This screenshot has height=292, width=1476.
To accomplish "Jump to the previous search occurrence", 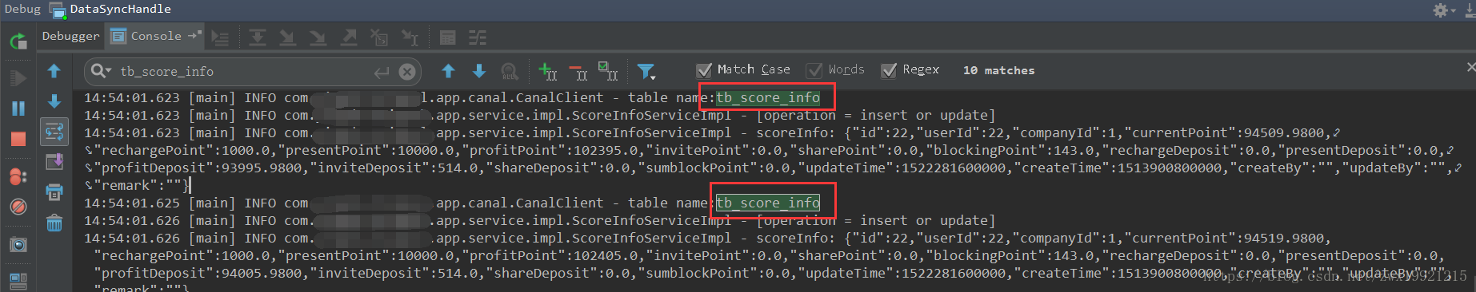I will (x=449, y=71).
